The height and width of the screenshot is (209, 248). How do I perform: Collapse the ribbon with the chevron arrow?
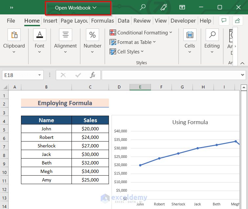click(x=242, y=63)
